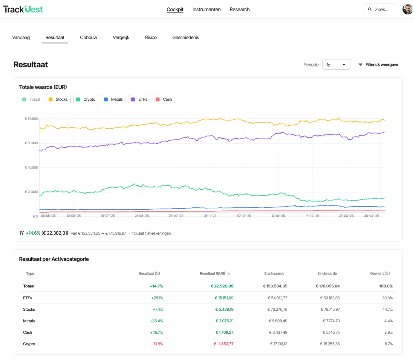The image size is (415, 361).
Task: Switch to the Risico tab
Action: coord(151,38)
